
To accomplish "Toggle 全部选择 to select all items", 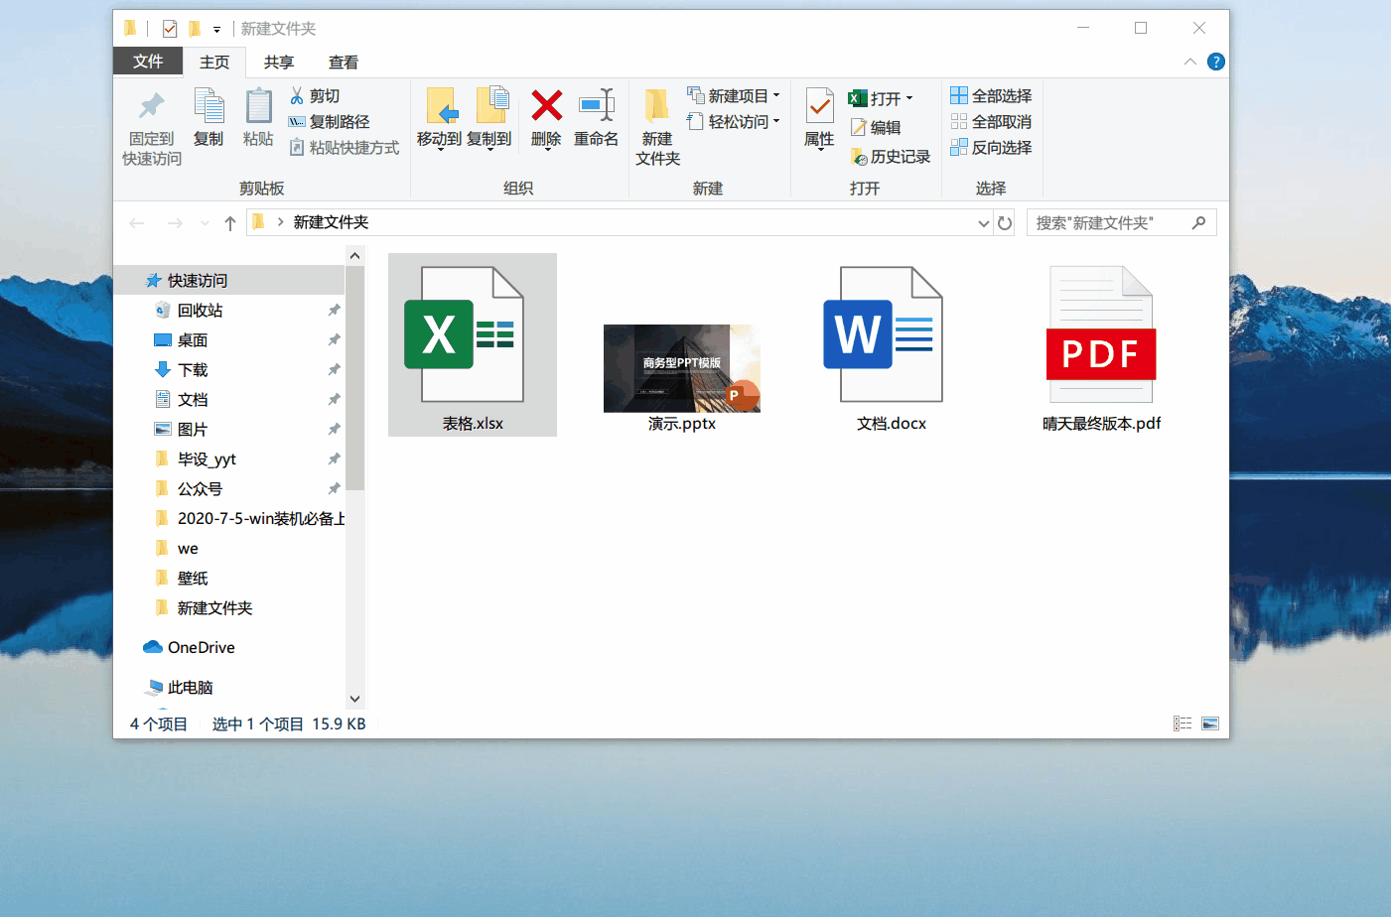I will [993, 95].
